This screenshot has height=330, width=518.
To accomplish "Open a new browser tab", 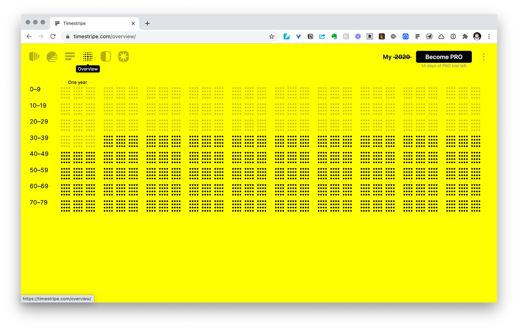I will pos(147,23).
